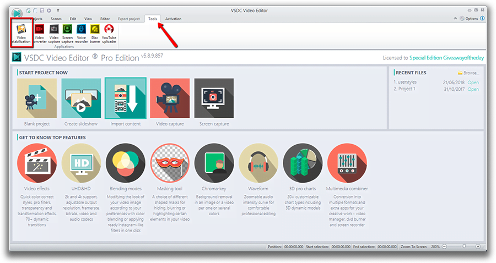This screenshot has height=263, width=496.
Task: Open the Activation tab
Action: (174, 19)
